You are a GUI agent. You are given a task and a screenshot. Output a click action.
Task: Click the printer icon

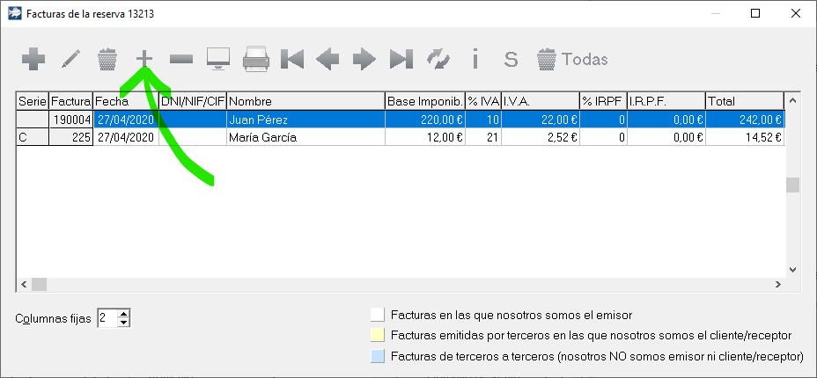coord(255,59)
